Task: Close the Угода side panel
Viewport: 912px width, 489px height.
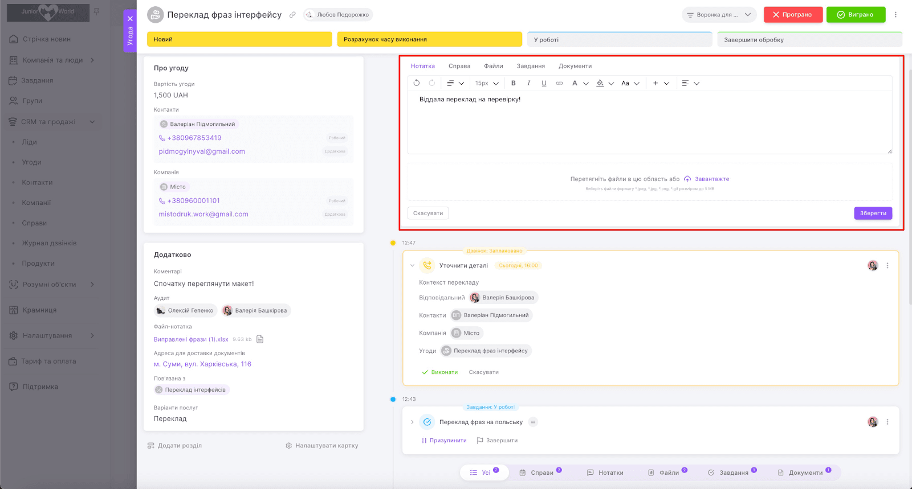Action: (x=130, y=19)
